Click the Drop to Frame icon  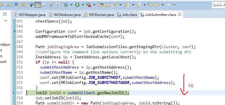tap(17, 5)
